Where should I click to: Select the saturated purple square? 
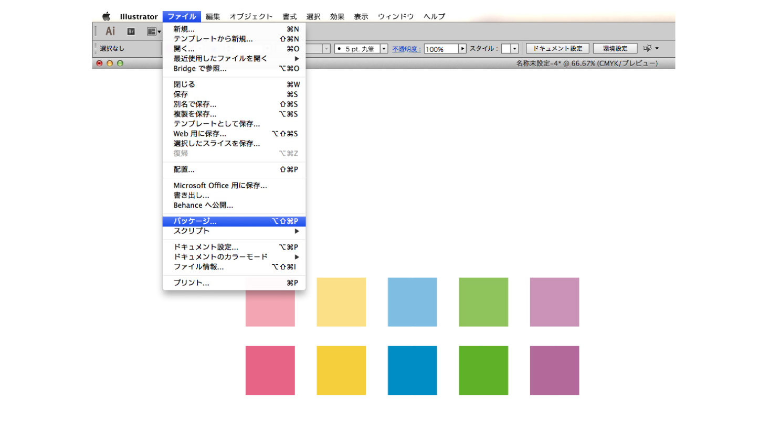click(554, 370)
